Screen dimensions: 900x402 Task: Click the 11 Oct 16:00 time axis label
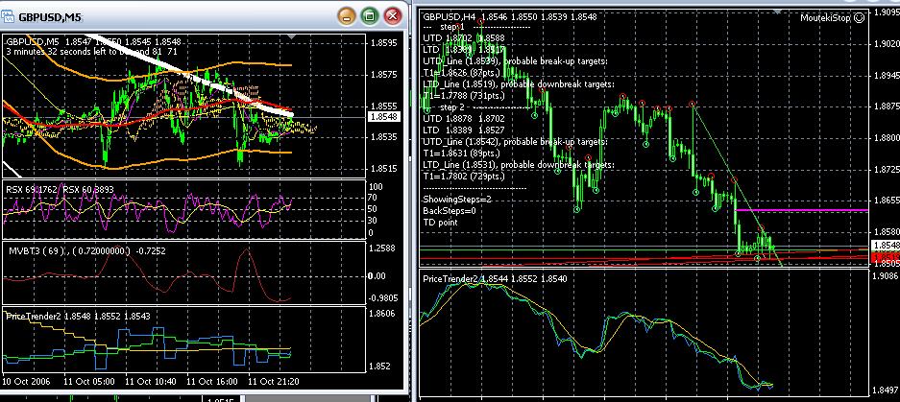click(211, 381)
